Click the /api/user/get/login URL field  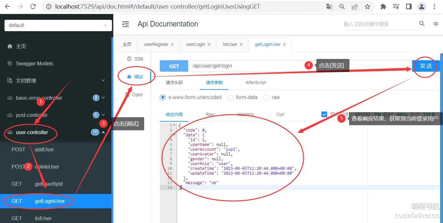click(300, 66)
